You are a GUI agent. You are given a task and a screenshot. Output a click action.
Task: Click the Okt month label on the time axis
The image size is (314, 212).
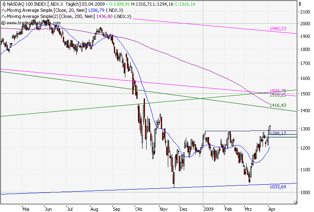pyautogui.click(x=138, y=209)
